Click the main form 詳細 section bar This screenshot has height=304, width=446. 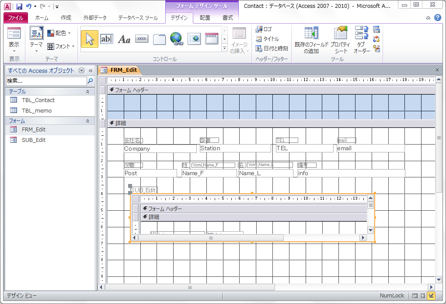[x=272, y=123]
